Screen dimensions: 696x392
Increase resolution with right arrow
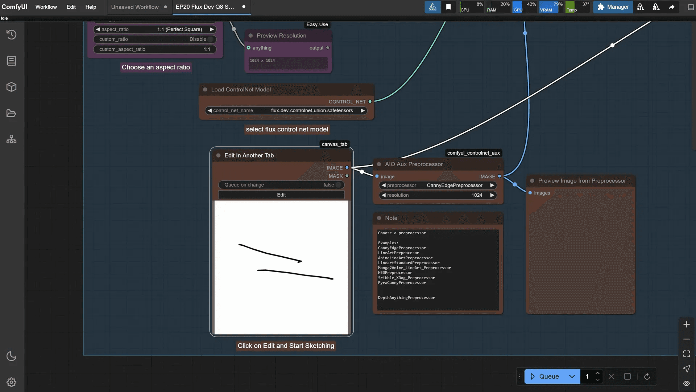[x=492, y=195]
